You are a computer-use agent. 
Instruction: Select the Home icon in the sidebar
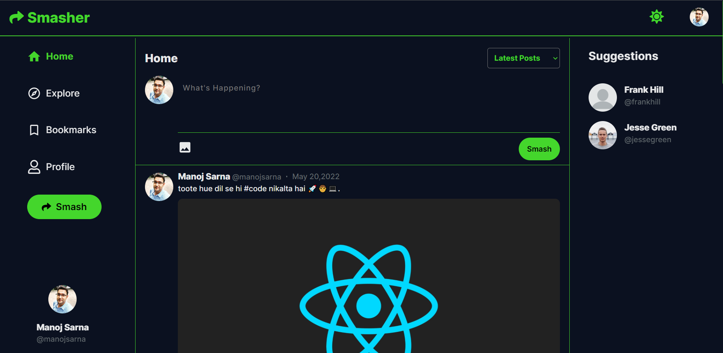pyautogui.click(x=34, y=56)
